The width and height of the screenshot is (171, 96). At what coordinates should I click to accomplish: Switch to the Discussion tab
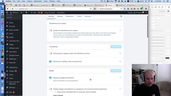[69, 16]
